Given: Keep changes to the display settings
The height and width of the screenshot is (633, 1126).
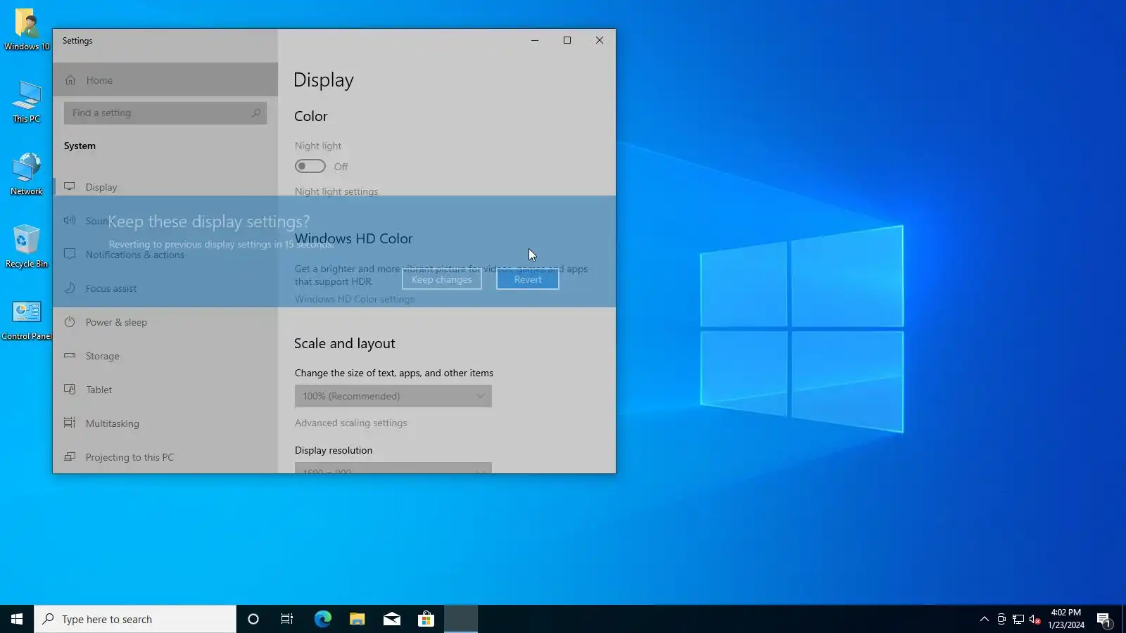Looking at the screenshot, I should [442, 279].
